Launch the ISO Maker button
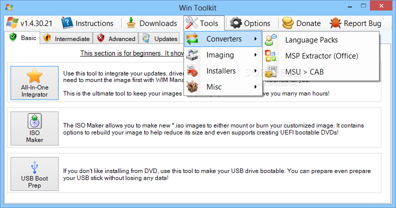 point(35,128)
